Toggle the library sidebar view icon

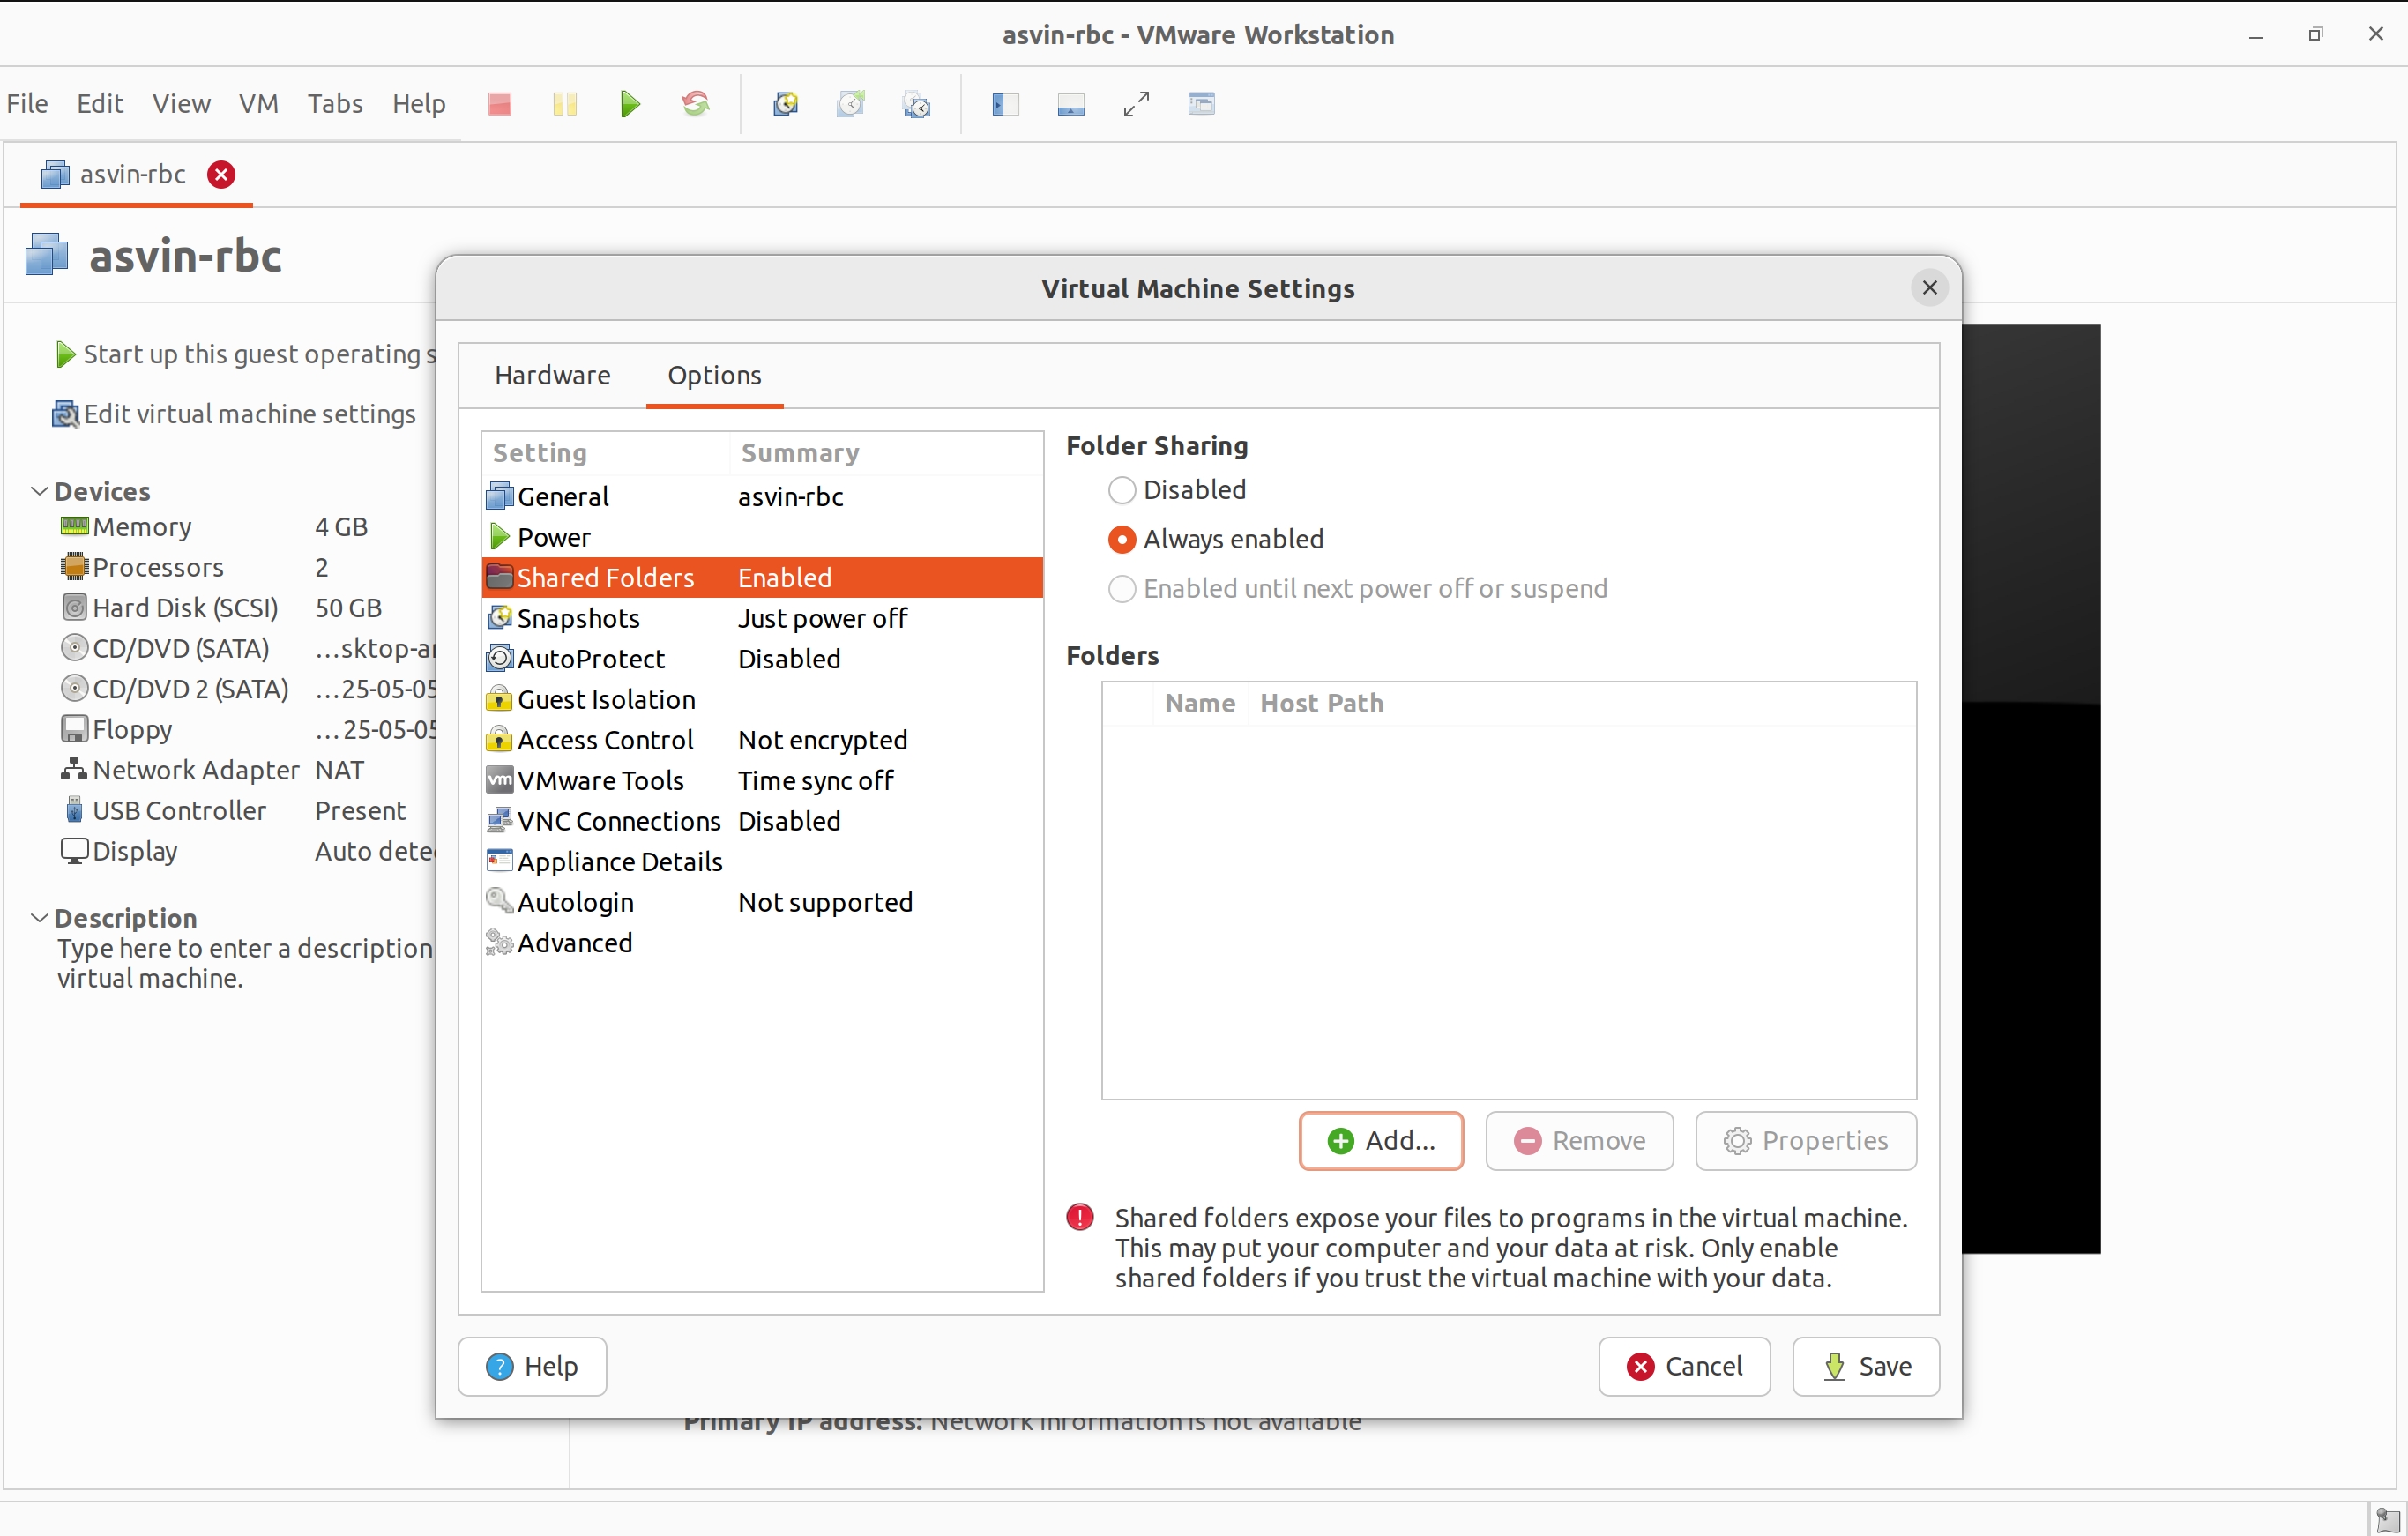coord(1005,104)
